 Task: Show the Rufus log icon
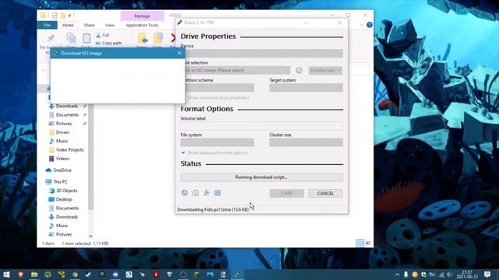(x=218, y=193)
